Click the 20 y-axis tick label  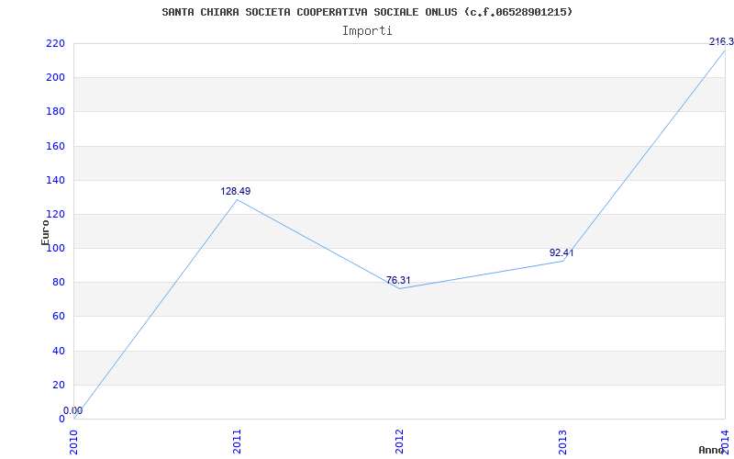click(x=58, y=385)
